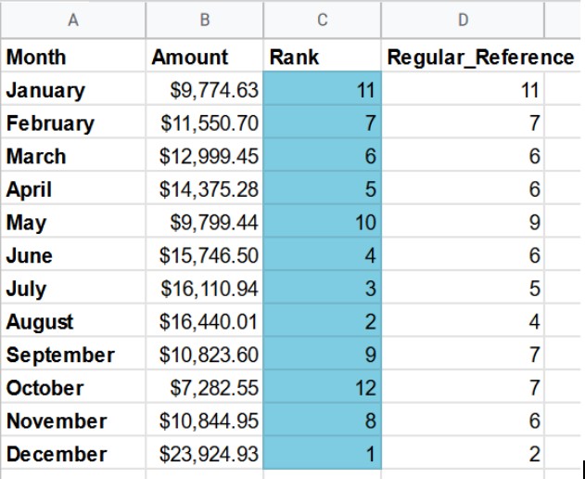Click the column C header

[x=322, y=19]
